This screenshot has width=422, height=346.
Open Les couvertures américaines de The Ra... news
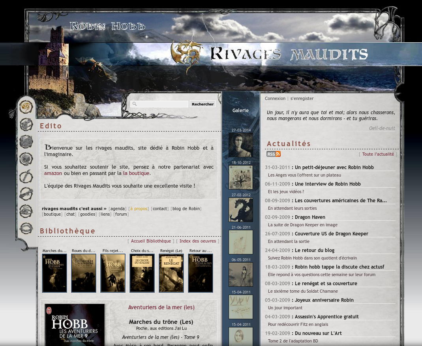[x=341, y=201]
